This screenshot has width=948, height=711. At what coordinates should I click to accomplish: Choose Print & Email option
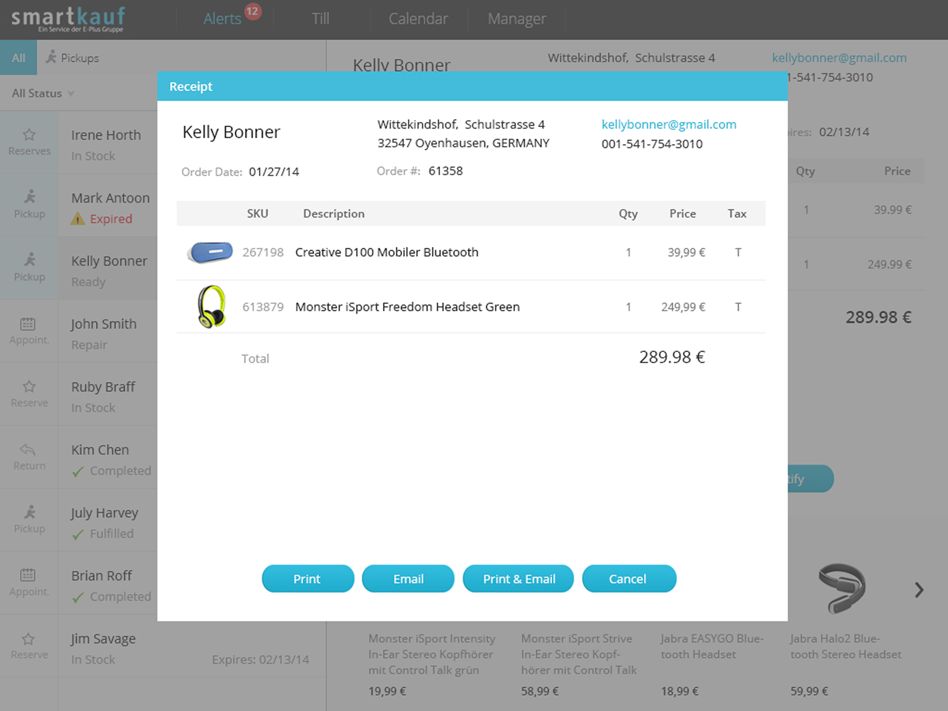point(518,579)
